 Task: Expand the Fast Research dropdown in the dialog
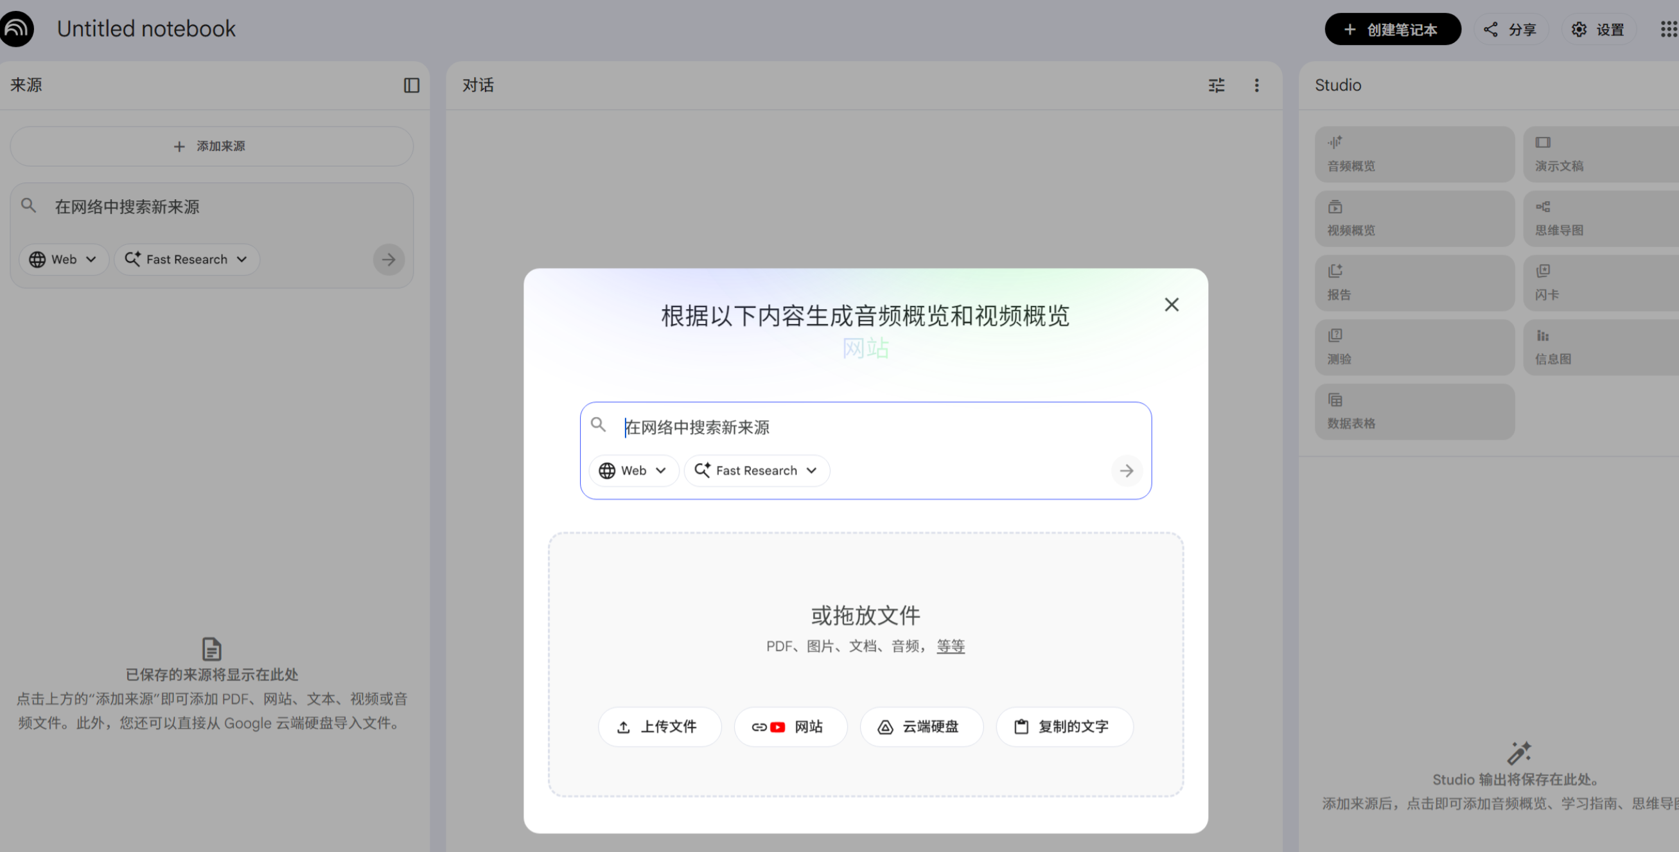(x=756, y=470)
